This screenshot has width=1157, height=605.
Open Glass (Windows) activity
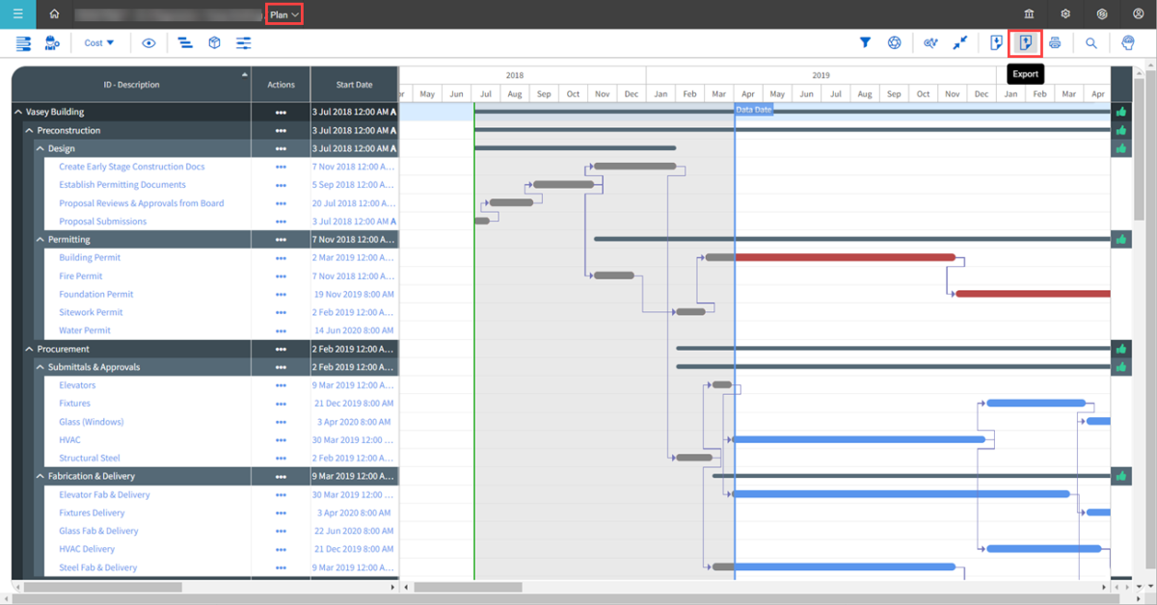(x=92, y=422)
